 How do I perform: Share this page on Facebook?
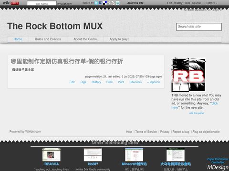tap(101, 3)
